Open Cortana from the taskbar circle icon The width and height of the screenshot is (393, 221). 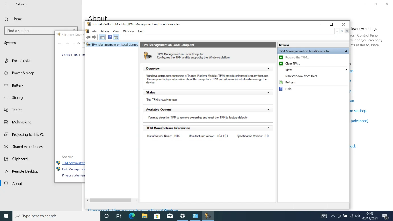click(x=107, y=216)
